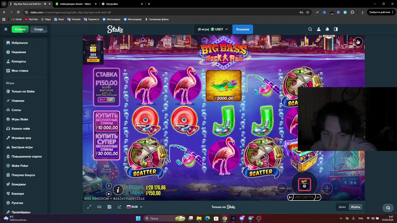Open the Chrome extensions puzzle icon
The height and width of the screenshot is (223, 397).
pos(352,12)
